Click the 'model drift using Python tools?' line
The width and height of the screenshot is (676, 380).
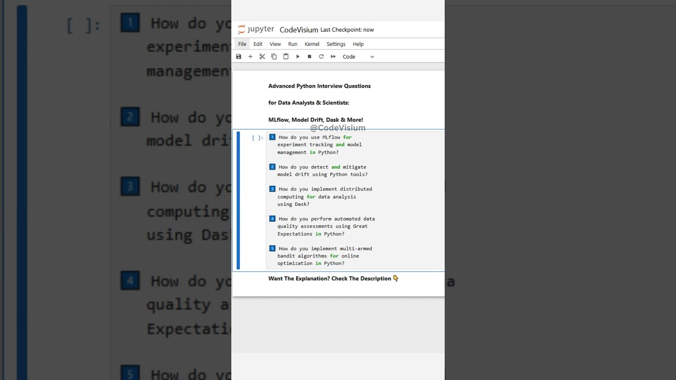click(323, 174)
